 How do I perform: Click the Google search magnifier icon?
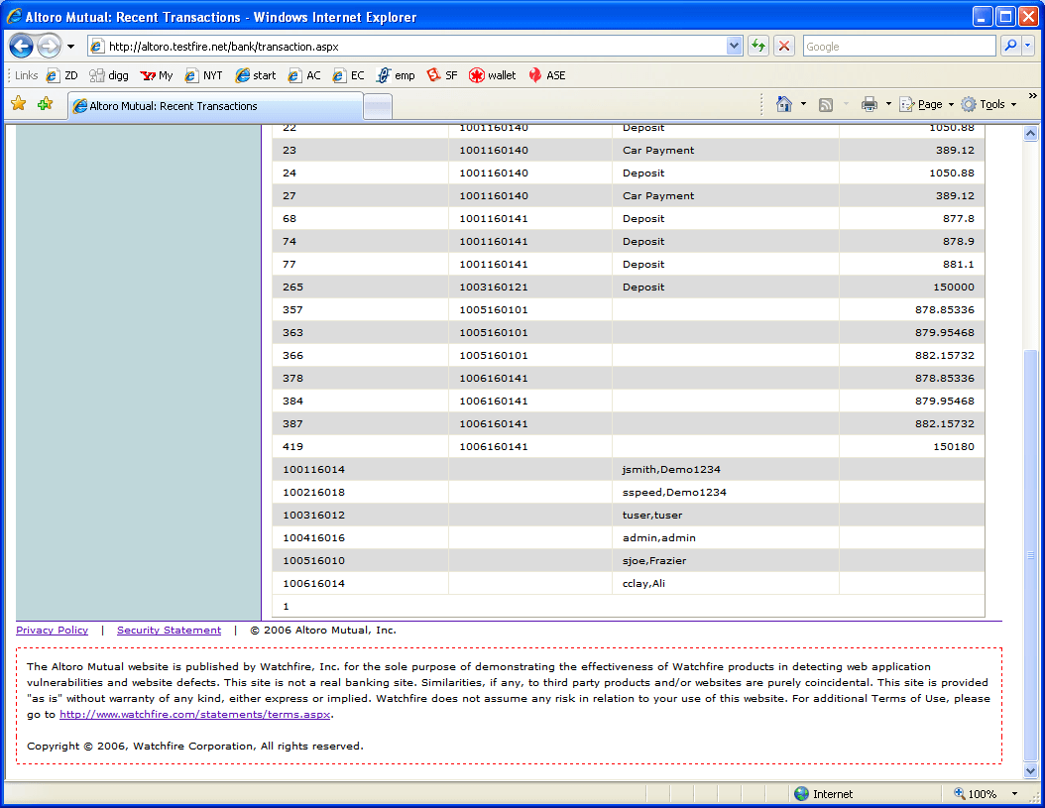tap(1010, 46)
